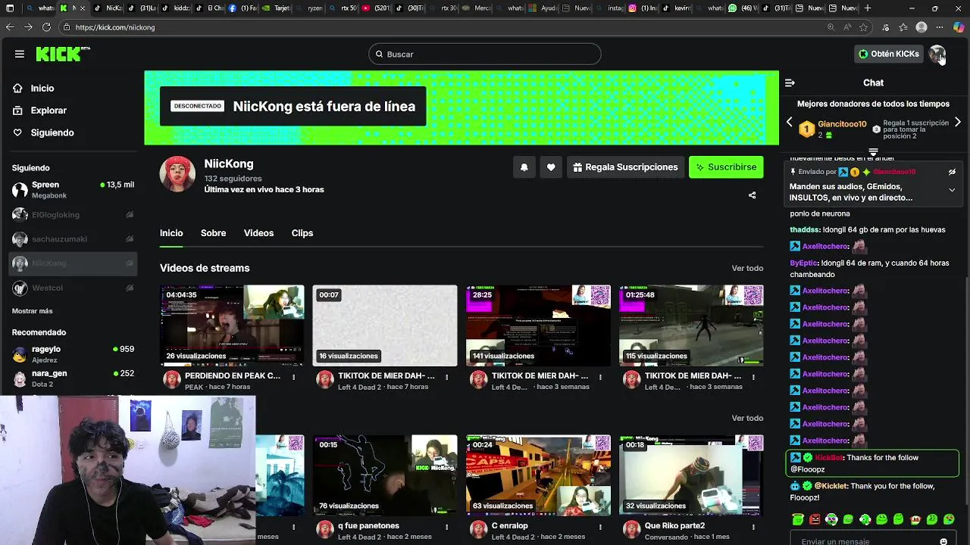Open options for the 16-visualizaciones TIKITOK video
This screenshot has width=970, height=545.
pos(447,377)
